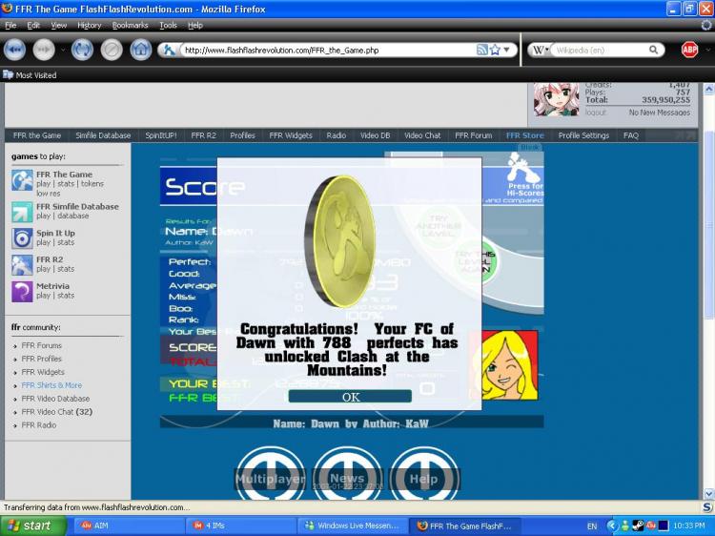Open the address bar history dropdown arrow

(x=506, y=50)
